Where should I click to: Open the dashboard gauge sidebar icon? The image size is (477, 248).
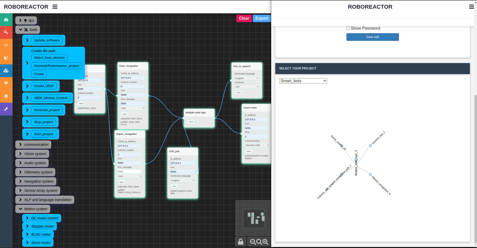click(6, 20)
